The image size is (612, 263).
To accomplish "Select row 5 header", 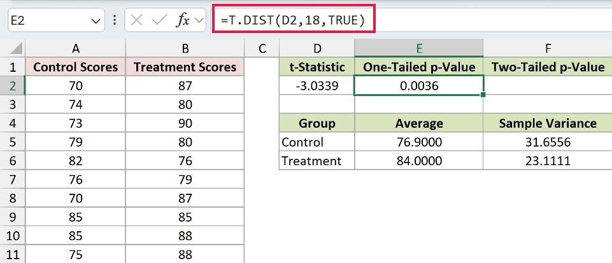I will (13, 142).
